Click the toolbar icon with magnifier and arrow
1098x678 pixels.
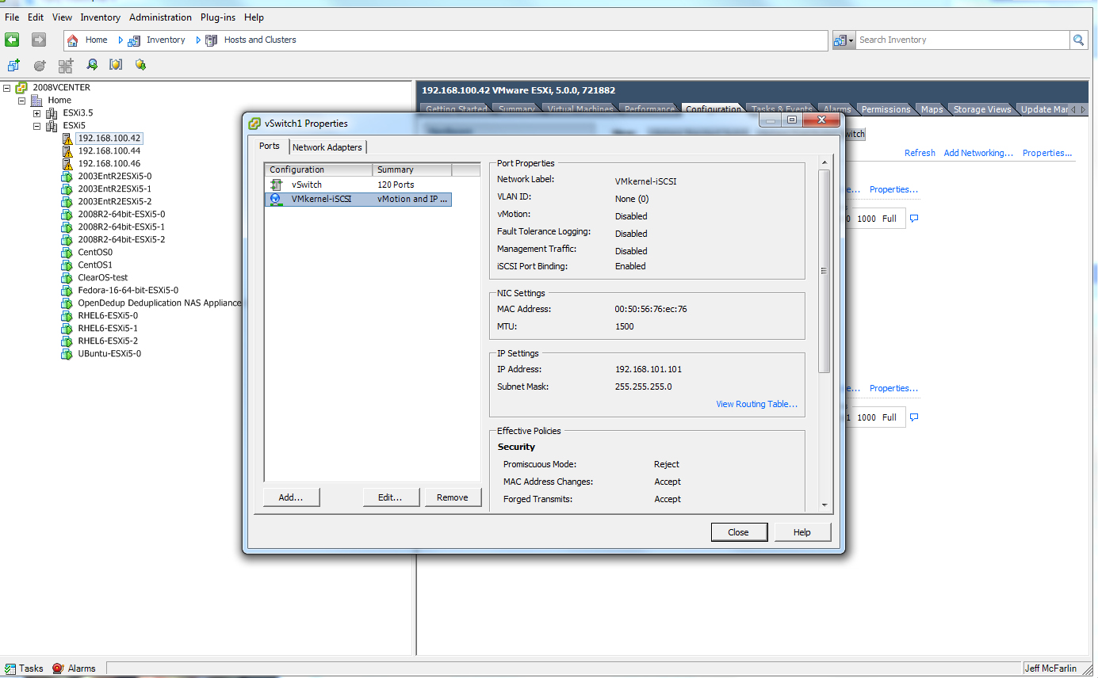[92, 65]
